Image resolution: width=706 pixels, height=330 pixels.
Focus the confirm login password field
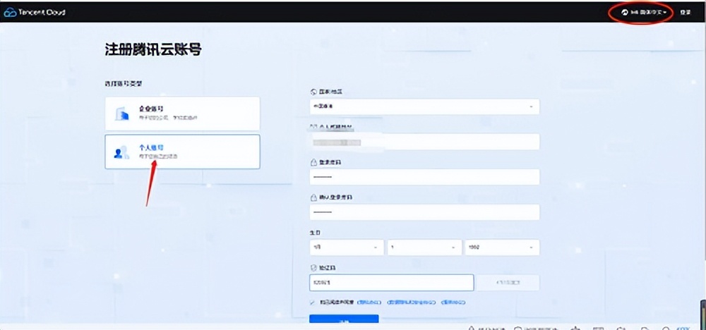pyautogui.click(x=424, y=212)
